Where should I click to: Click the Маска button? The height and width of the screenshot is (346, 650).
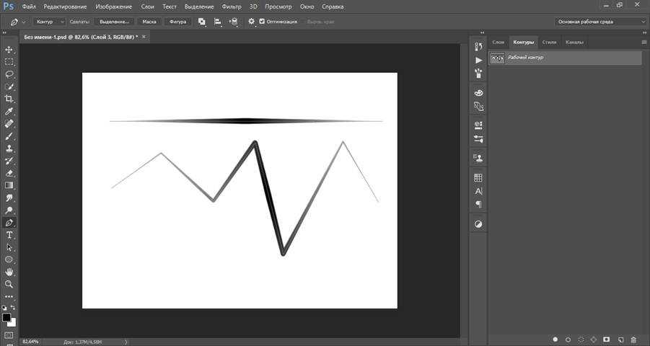149,22
